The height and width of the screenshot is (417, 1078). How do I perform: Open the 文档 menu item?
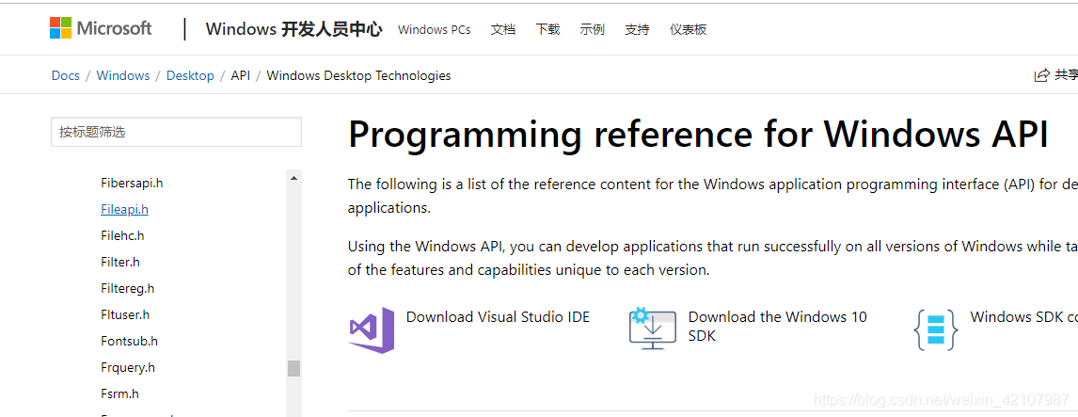(x=502, y=29)
